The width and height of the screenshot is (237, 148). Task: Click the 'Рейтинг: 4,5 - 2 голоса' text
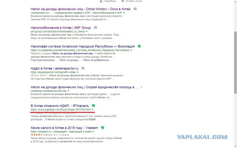56,135
